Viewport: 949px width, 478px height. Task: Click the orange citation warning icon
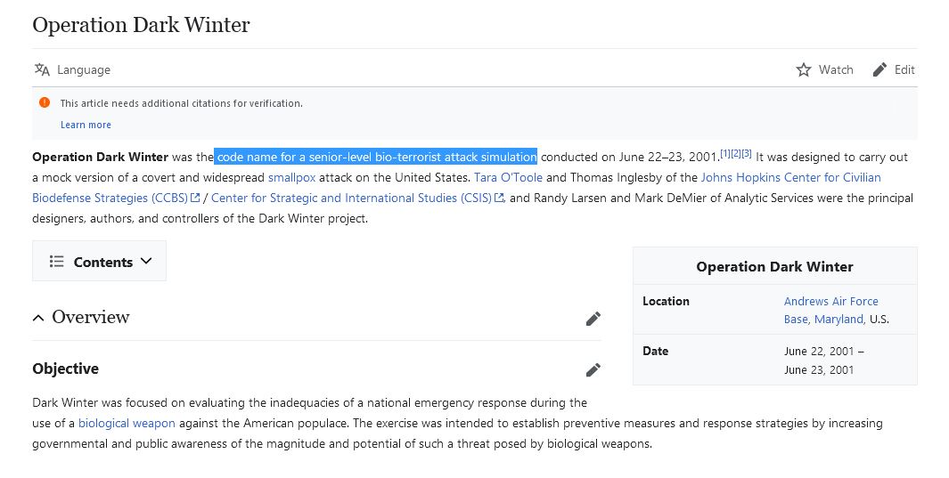click(45, 102)
